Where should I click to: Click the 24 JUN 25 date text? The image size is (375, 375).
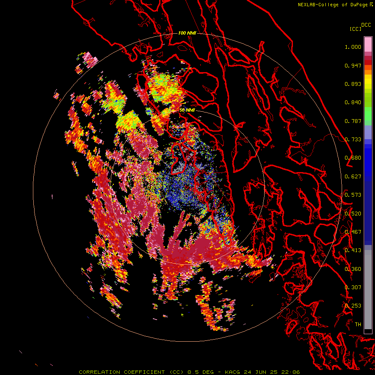click(261, 372)
